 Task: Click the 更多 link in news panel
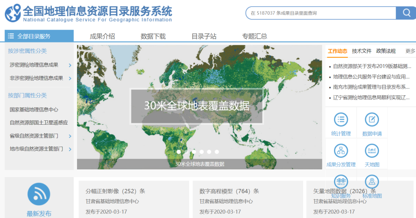pyautogui.click(x=410, y=51)
